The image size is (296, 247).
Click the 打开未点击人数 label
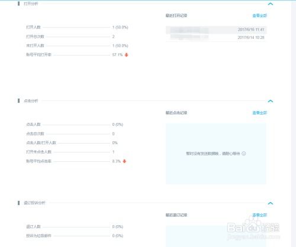point(38,152)
